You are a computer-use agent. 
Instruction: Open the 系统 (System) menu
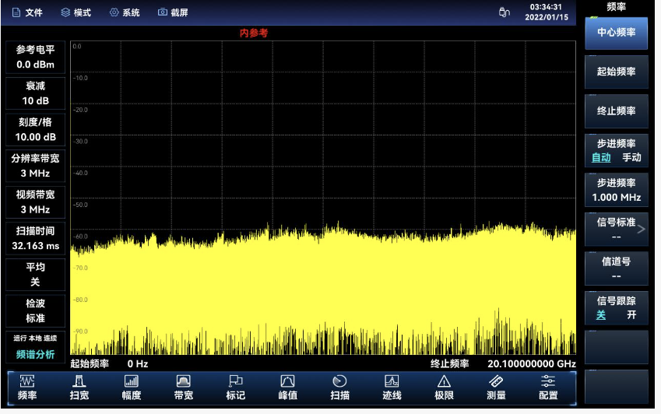[125, 12]
